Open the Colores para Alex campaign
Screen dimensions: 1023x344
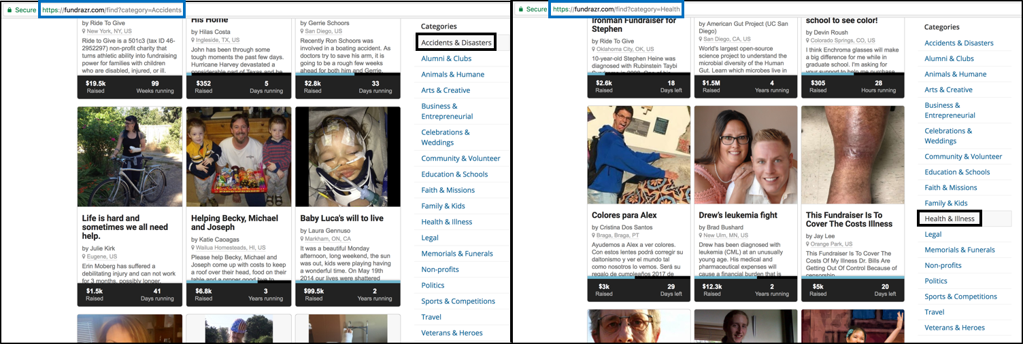tap(624, 215)
